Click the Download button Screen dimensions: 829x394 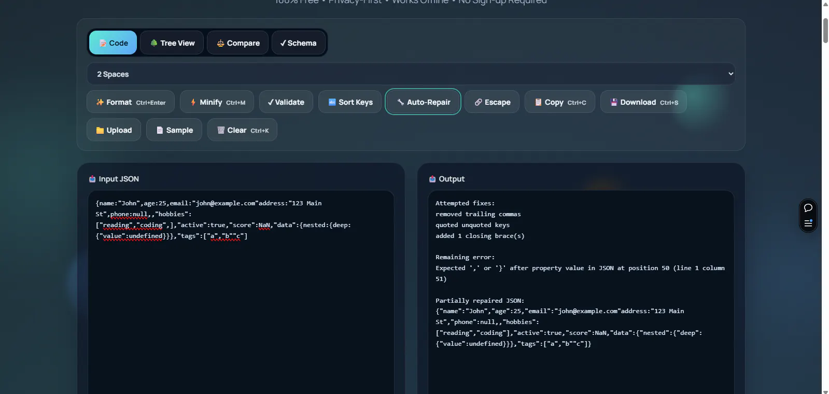coord(643,102)
